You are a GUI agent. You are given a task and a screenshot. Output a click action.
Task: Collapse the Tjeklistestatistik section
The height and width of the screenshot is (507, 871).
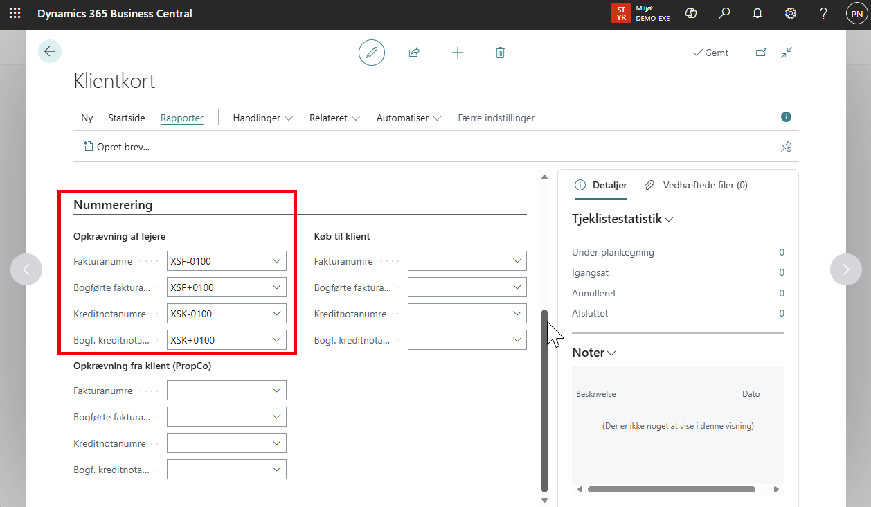click(x=622, y=219)
